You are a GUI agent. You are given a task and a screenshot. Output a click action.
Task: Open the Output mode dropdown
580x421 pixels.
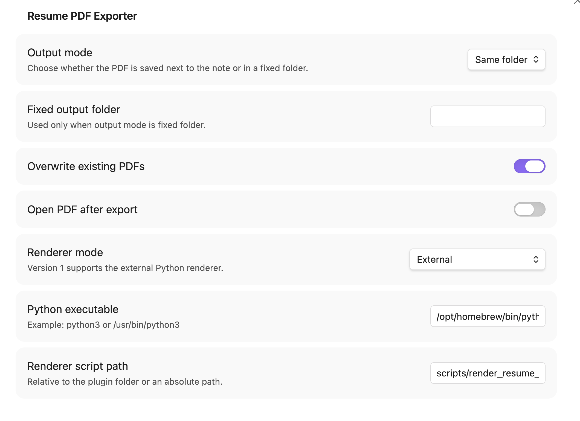[506, 60]
